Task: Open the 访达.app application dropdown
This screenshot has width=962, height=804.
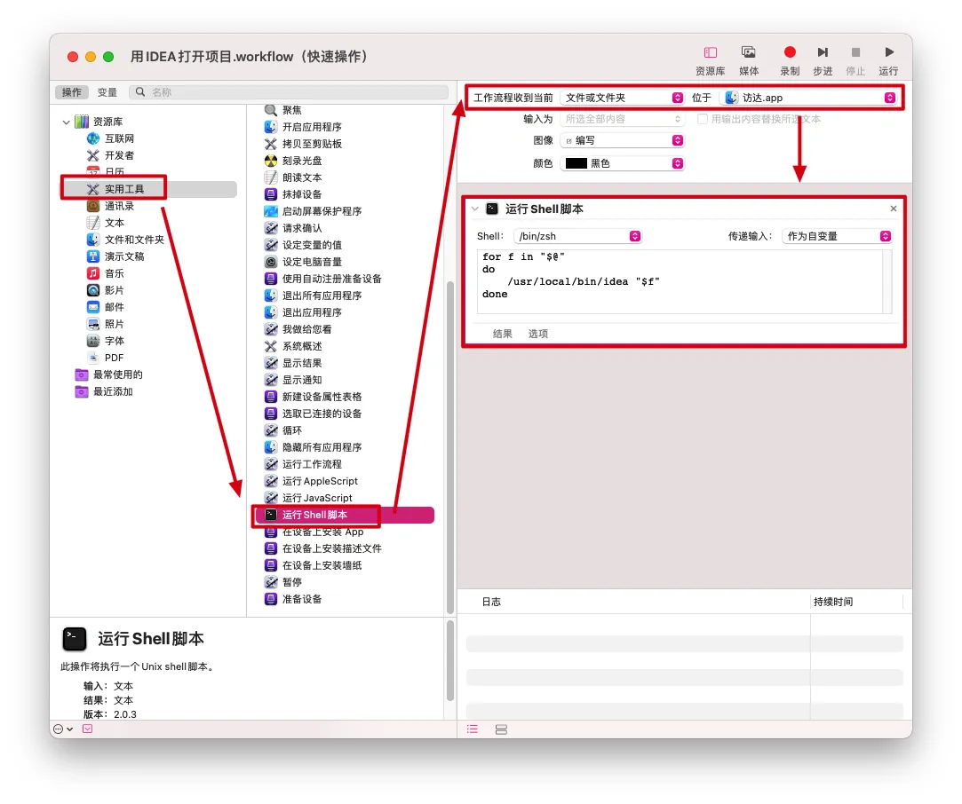Action: pyautogui.click(x=808, y=98)
